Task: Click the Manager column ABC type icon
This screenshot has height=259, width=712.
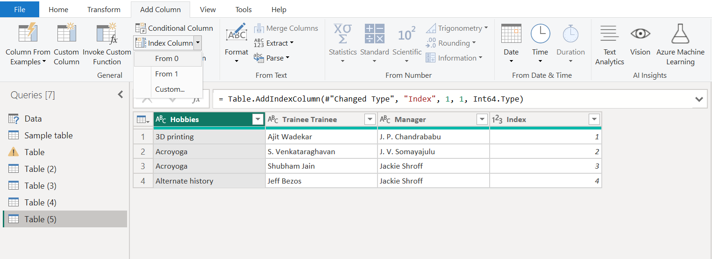Action: click(385, 120)
